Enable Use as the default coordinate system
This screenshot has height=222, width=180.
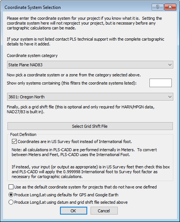[11, 187]
